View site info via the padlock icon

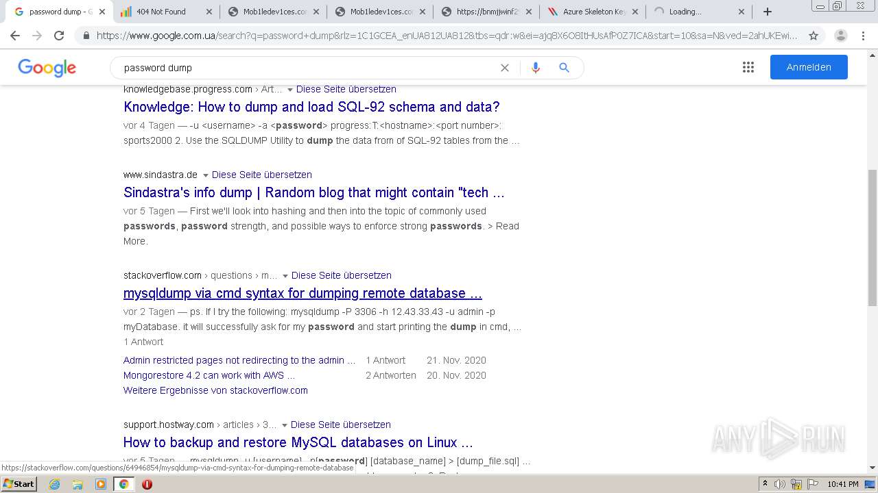tap(86, 36)
